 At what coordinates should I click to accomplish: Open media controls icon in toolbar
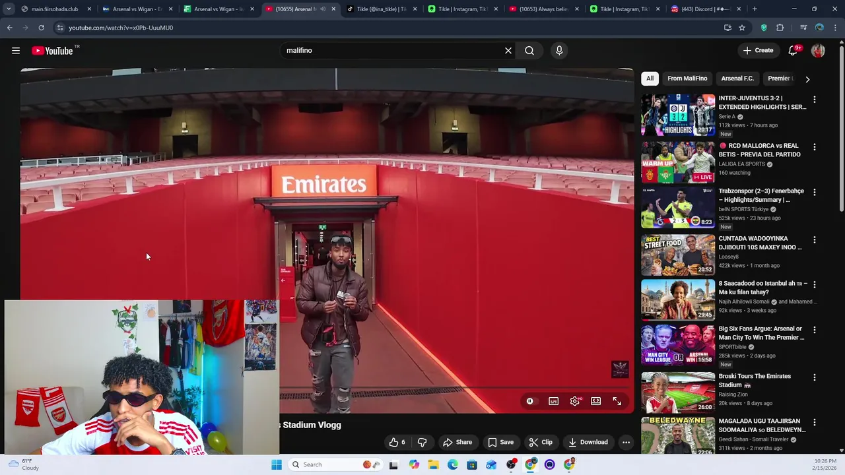pos(803,28)
